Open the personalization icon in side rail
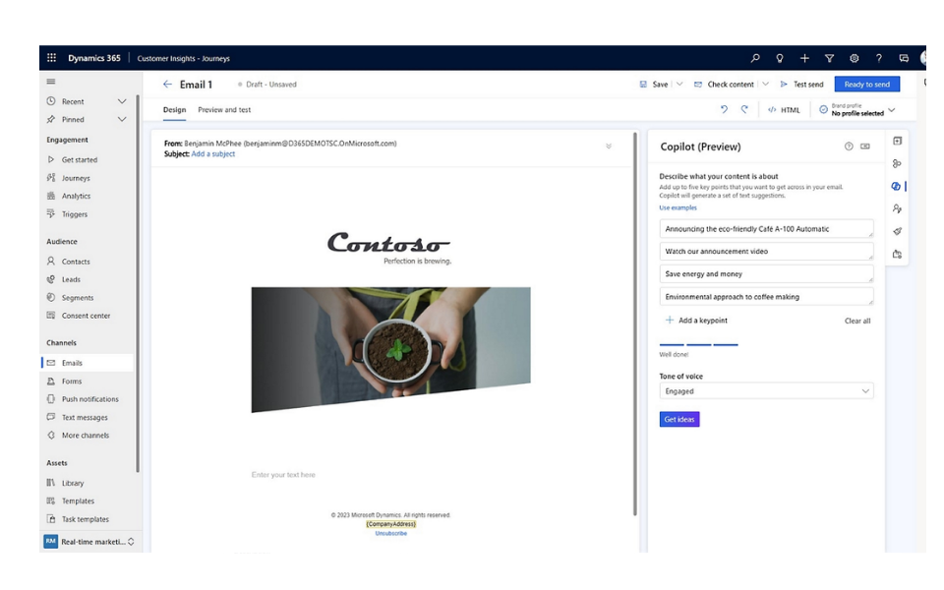Viewport: 944px width, 590px height. click(x=897, y=208)
